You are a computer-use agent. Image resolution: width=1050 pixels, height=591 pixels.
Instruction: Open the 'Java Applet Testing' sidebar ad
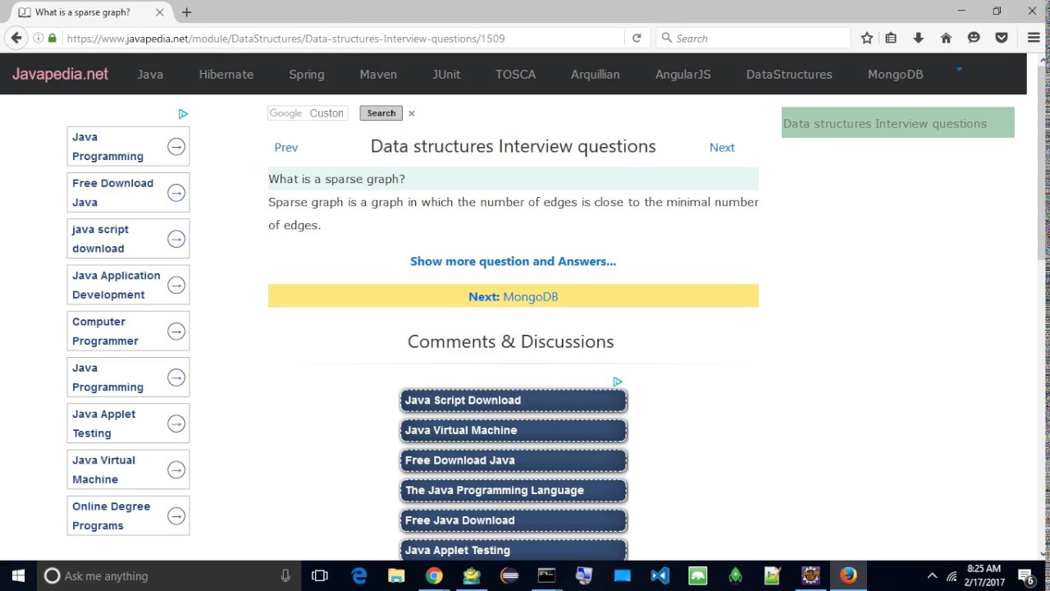pyautogui.click(x=128, y=424)
